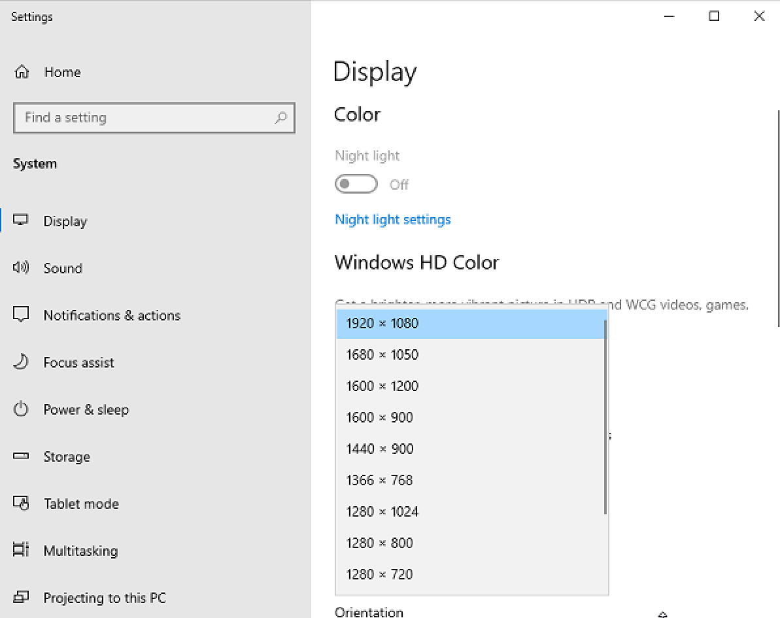
Task: Click the Power & sleep icon
Action: (22, 409)
